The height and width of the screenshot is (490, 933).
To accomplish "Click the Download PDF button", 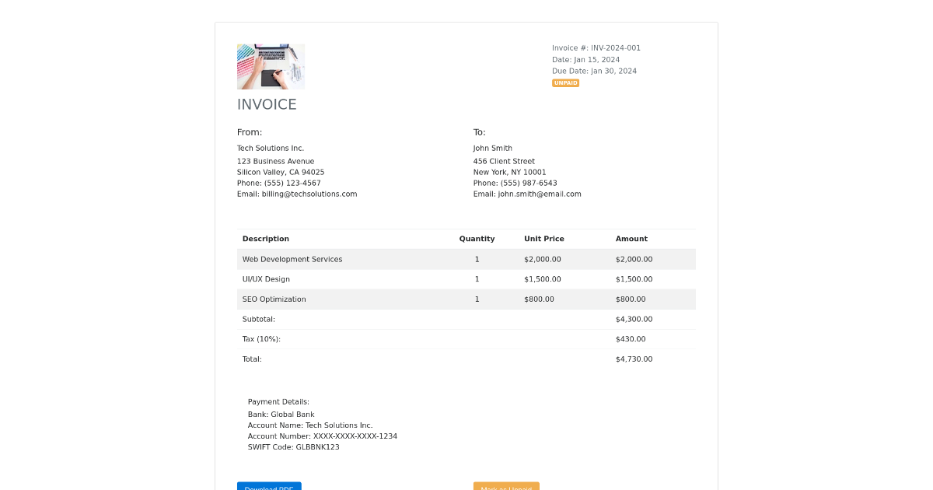I will pyautogui.click(x=269, y=487).
